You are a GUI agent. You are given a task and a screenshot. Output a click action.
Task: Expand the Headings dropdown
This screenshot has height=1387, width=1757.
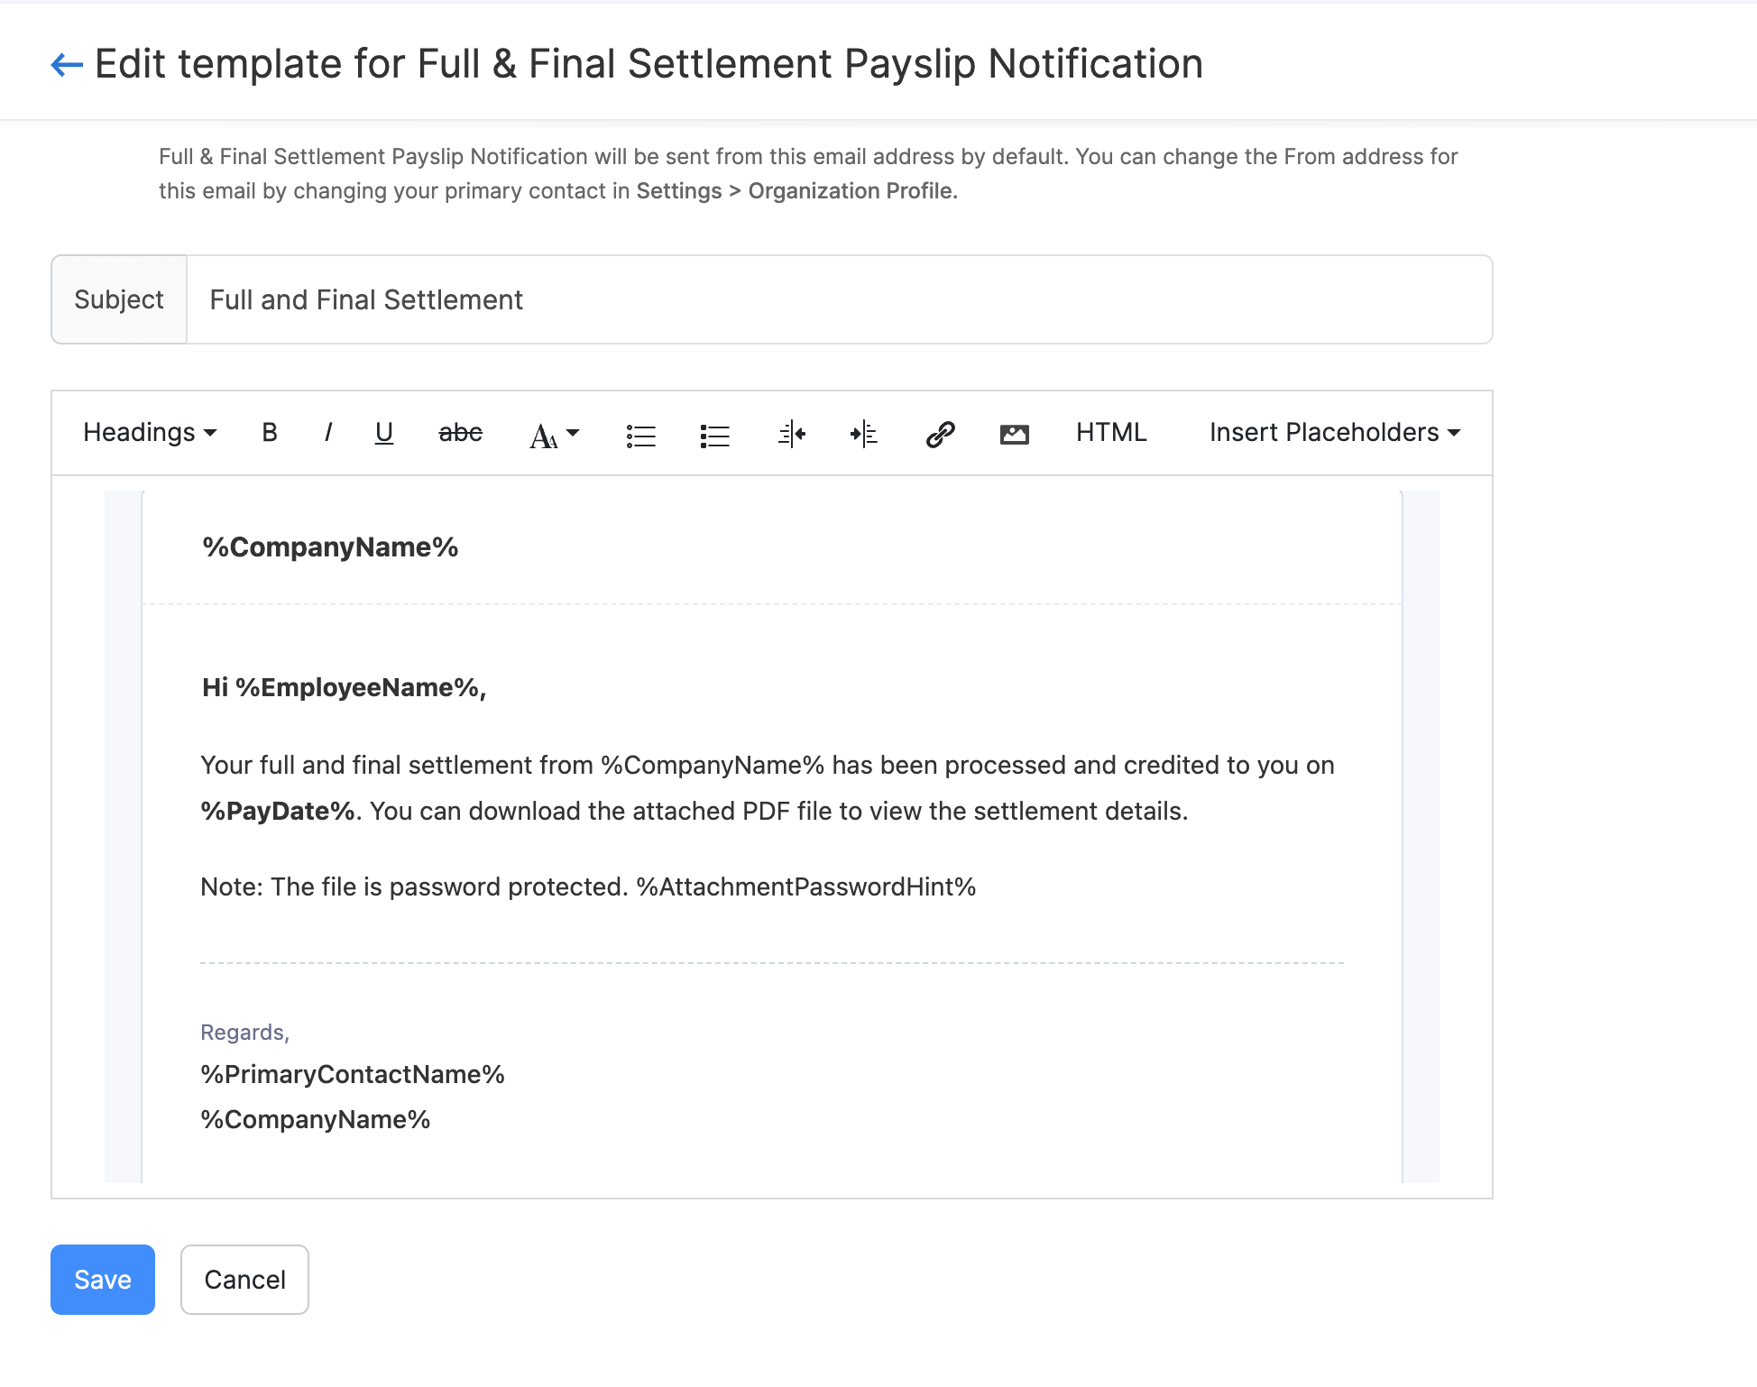click(152, 432)
